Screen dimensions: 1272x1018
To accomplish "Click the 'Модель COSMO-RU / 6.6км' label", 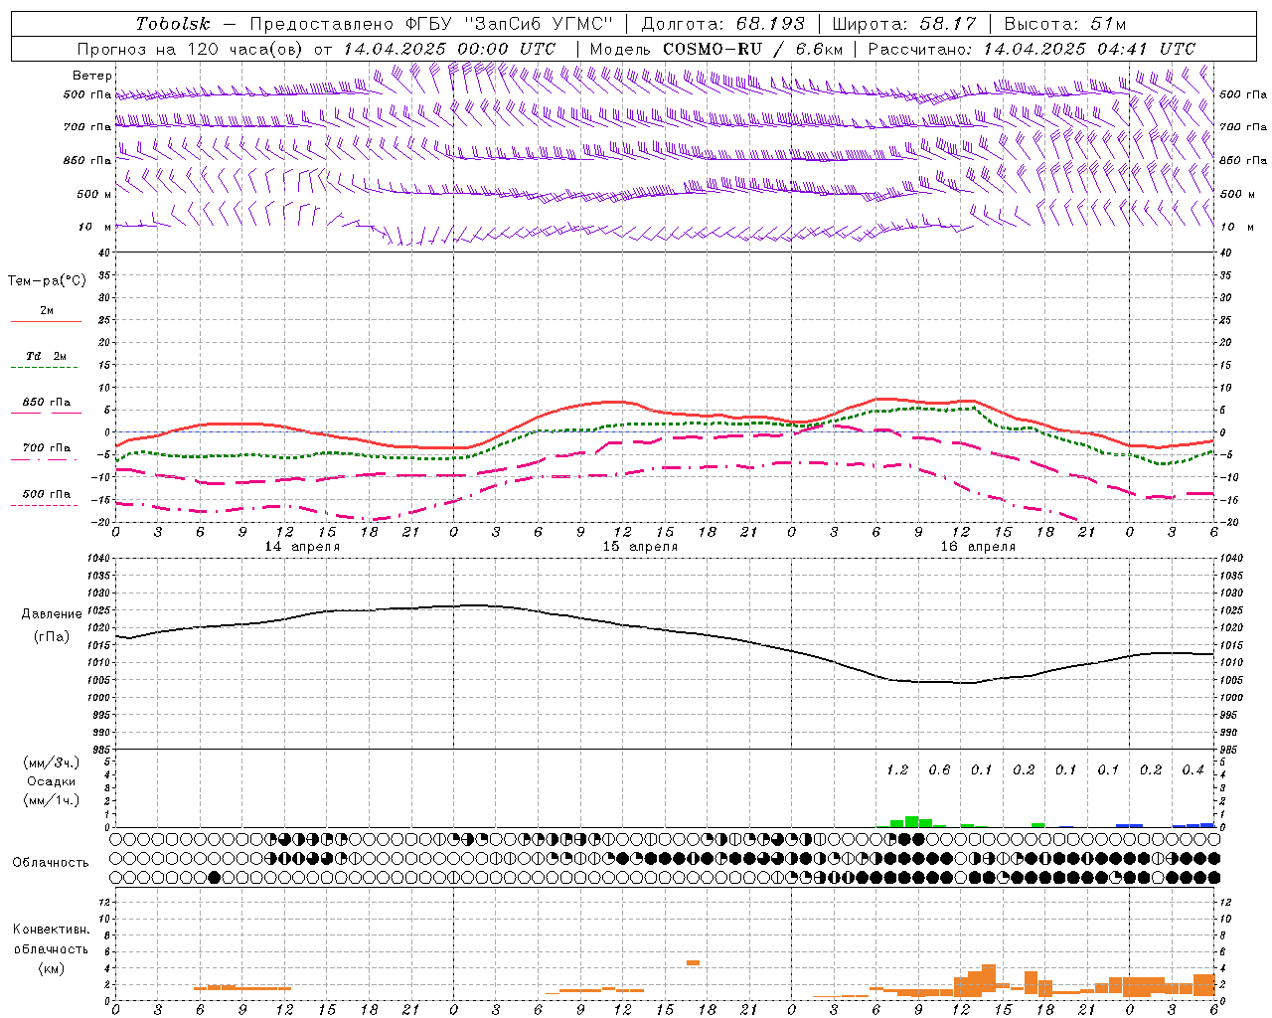I will coord(715,49).
